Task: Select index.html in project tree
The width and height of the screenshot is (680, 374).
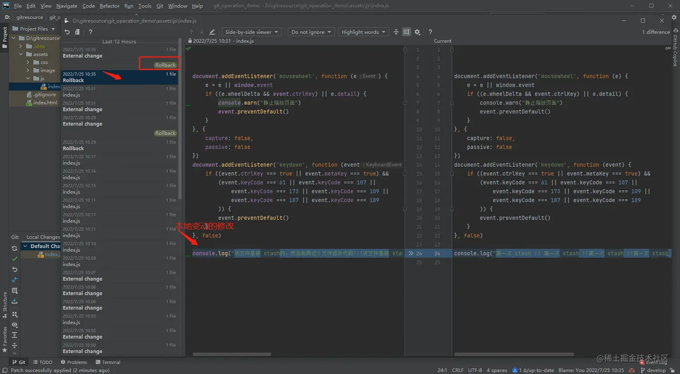Action: pos(41,103)
